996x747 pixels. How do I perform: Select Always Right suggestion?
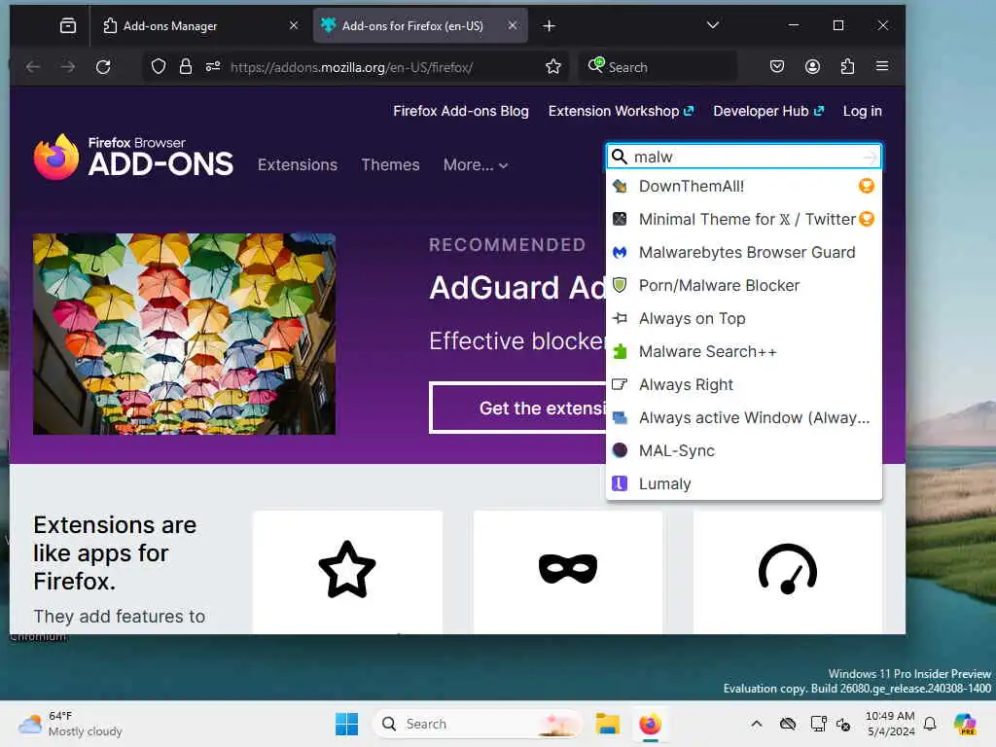[x=744, y=384]
